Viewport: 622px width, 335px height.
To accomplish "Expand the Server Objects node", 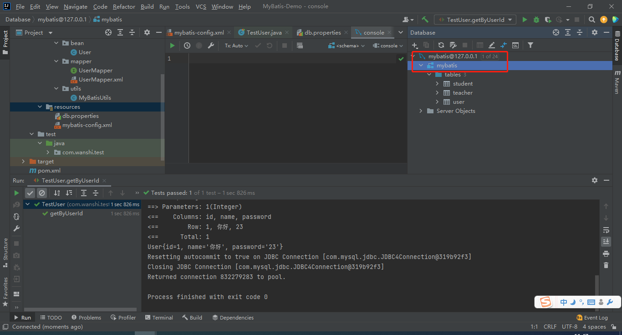I will click(x=421, y=111).
